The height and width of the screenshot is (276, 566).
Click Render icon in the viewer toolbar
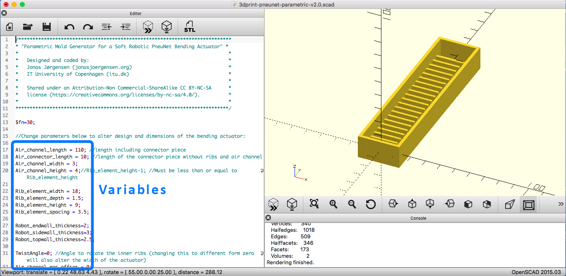pos(292,204)
